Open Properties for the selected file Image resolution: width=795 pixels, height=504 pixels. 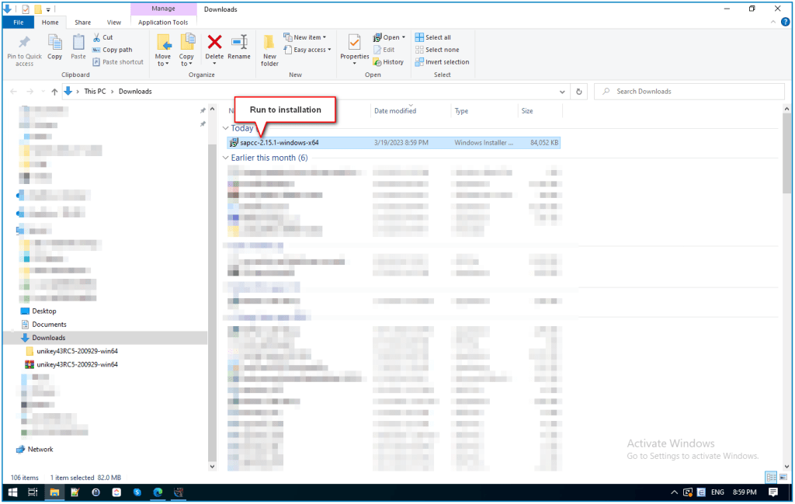(355, 46)
